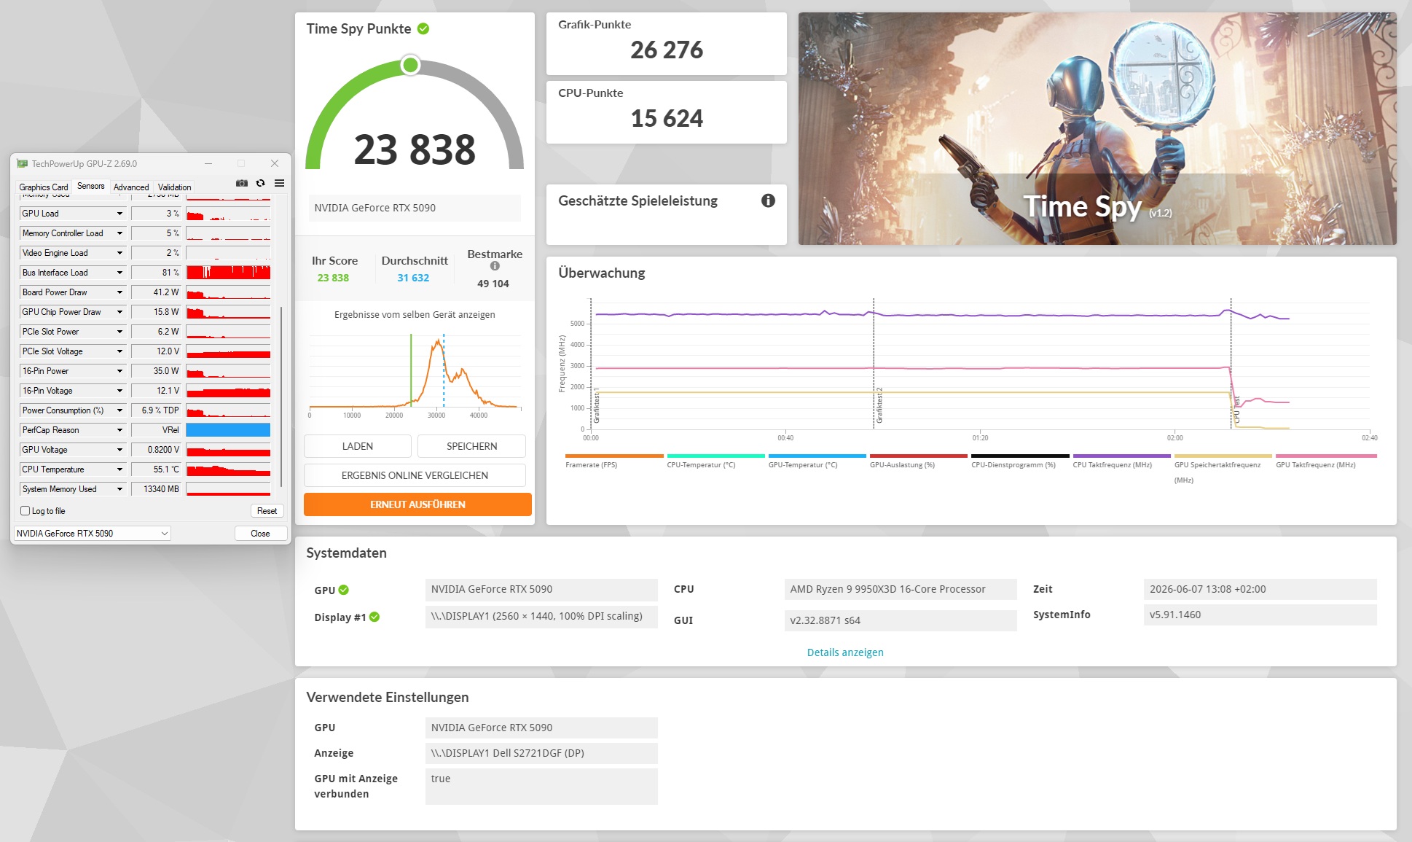Screen dimensions: 1412x842
Task: Take a GPU-Z screenshot with the camera icon
Action: click(x=242, y=183)
